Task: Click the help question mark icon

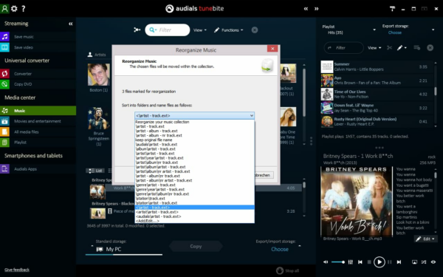Action: [24, 8]
